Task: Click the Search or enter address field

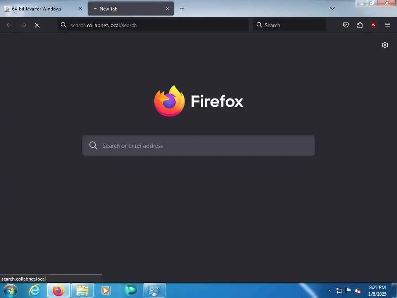Action: click(x=198, y=146)
